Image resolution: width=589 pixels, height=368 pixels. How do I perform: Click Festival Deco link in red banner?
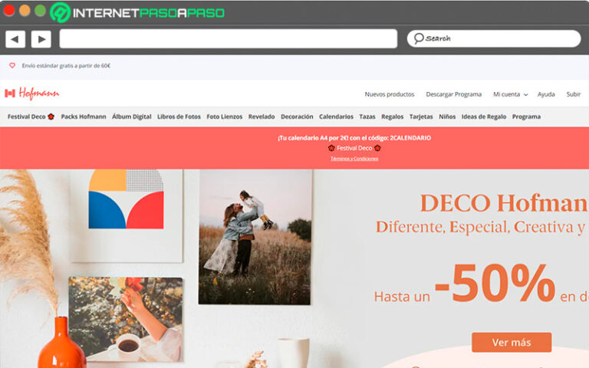click(354, 148)
